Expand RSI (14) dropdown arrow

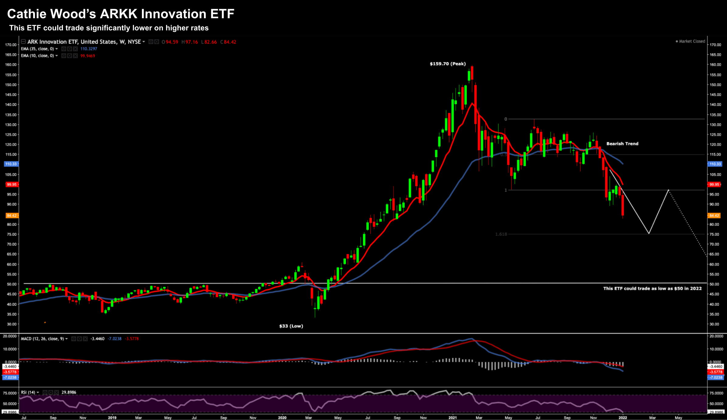[38, 392]
